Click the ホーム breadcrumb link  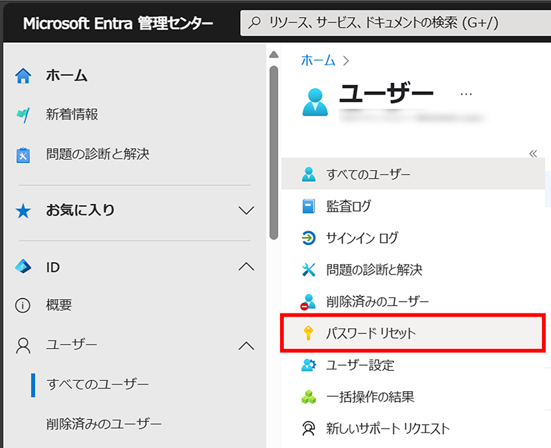pyautogui.click(x=318, y=60)
